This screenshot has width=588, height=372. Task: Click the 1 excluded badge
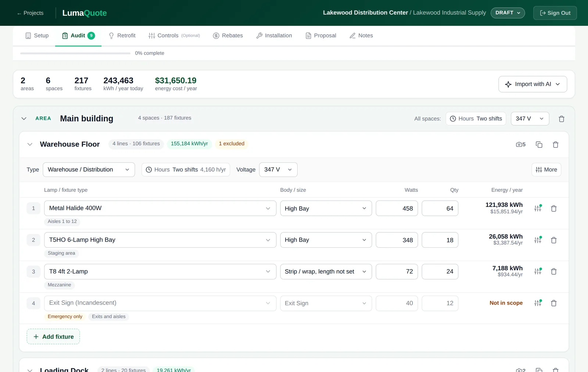tap(232, 144)
